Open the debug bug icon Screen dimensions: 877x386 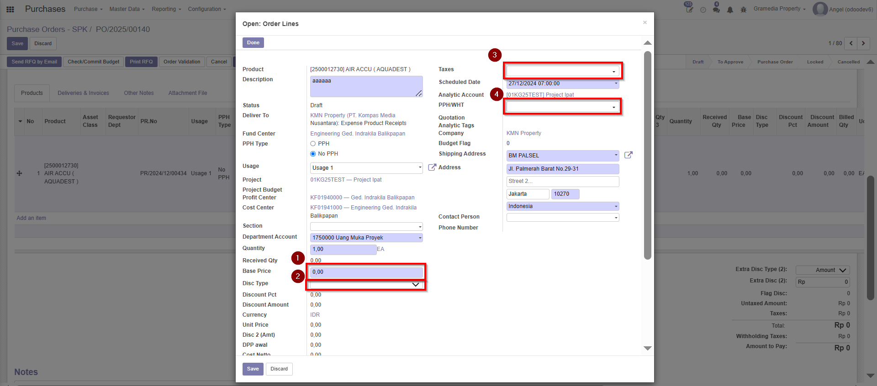click(744, 10)
